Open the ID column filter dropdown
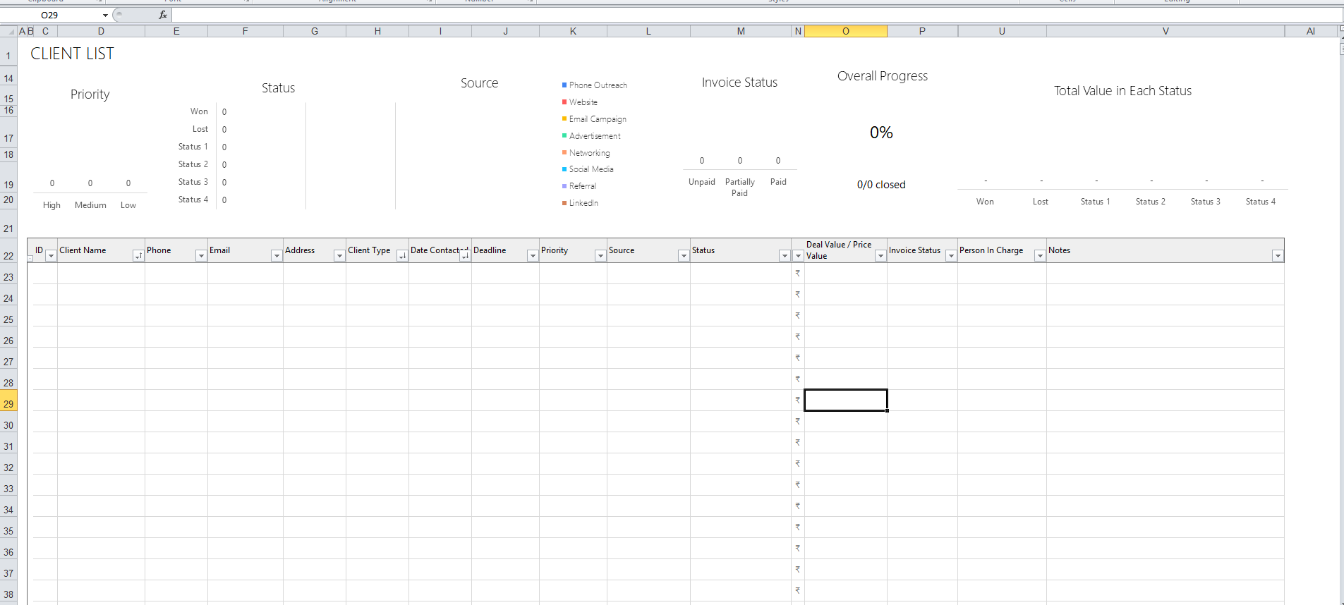Viewport: 1344px width, 605px height. coord(51,256)
